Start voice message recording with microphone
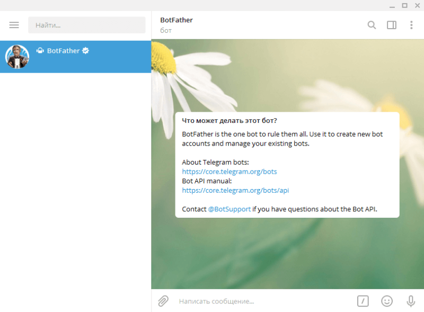 (411, 301)
